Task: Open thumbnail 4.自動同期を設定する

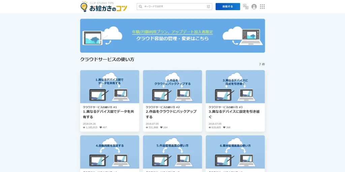Action: tap(109, 152)
